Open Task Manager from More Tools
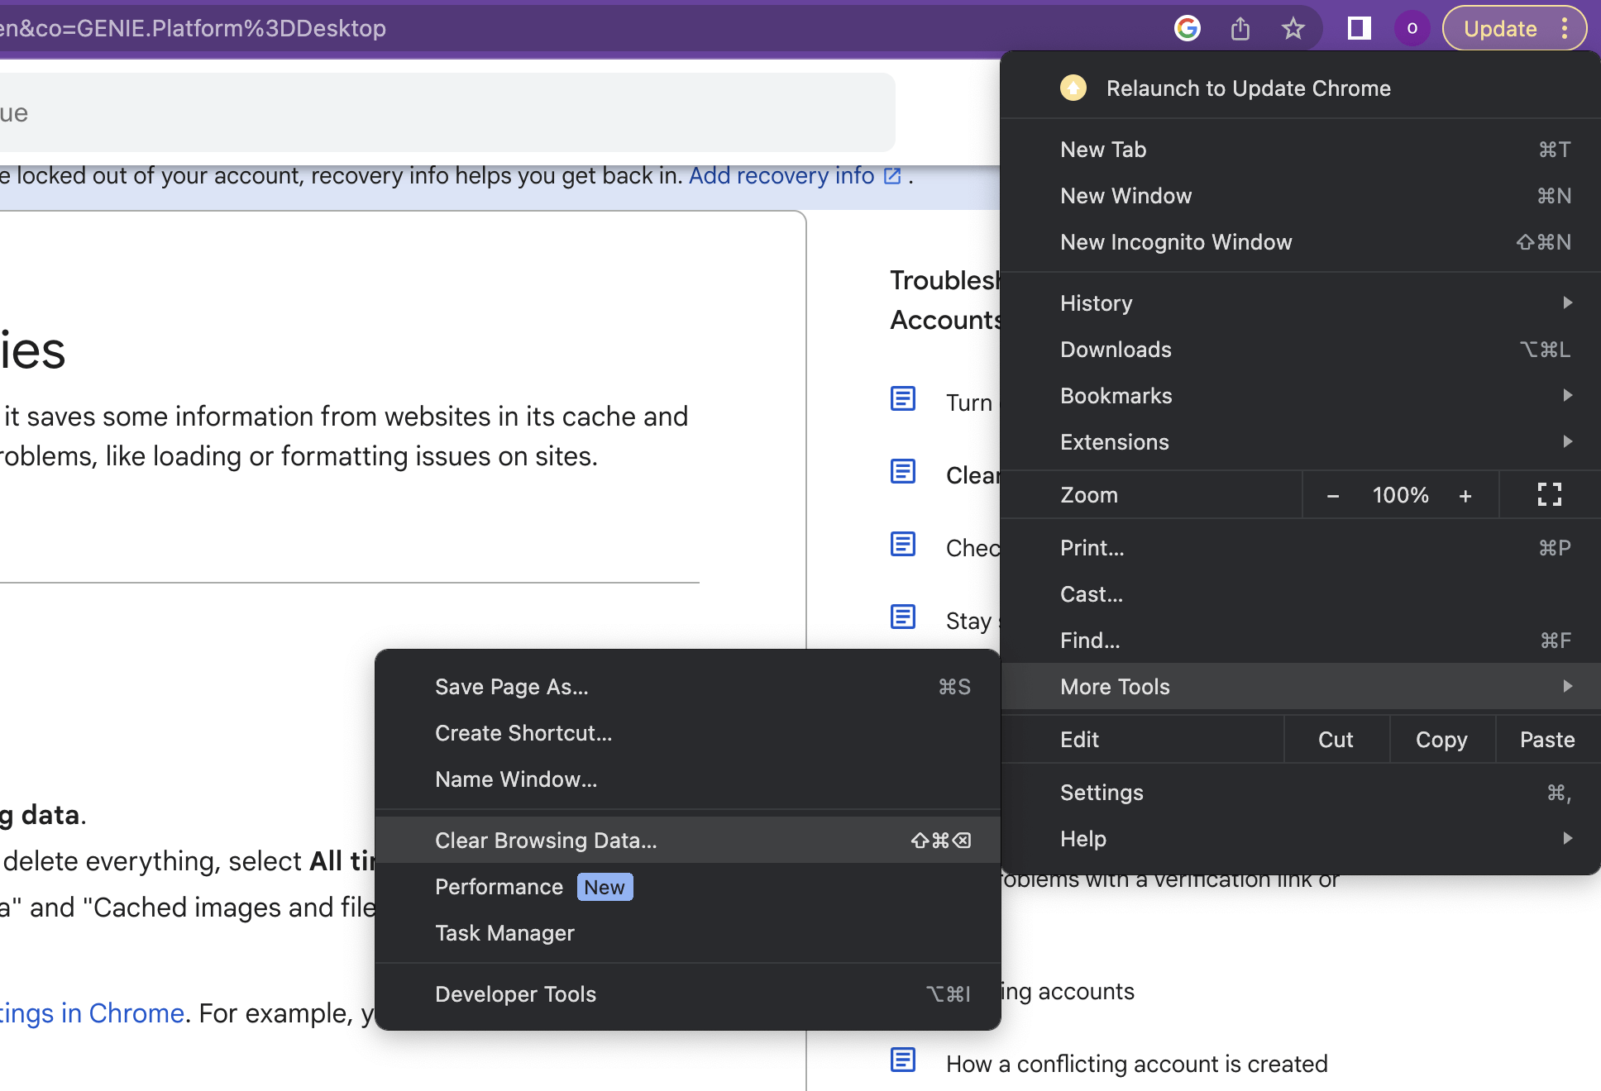 click(x=504, y=933)
